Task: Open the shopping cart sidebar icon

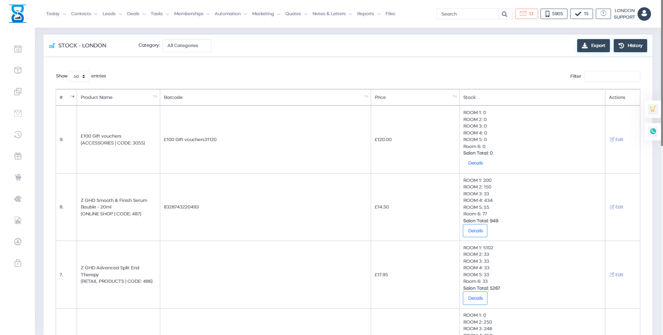Action: click(x=18, y=177)
